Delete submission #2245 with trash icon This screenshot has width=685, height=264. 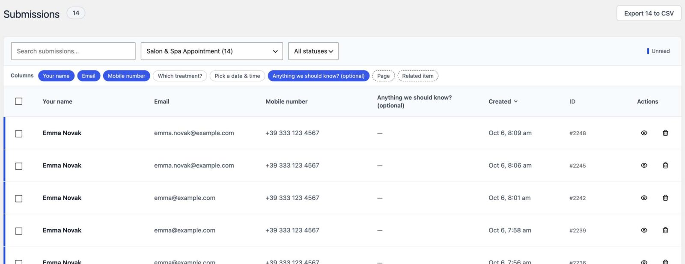(x=665, y=166)
